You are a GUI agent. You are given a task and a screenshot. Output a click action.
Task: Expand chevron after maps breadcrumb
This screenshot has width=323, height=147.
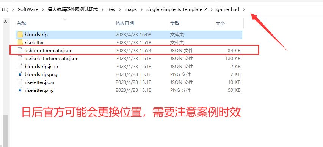click(x=142, y=9)
